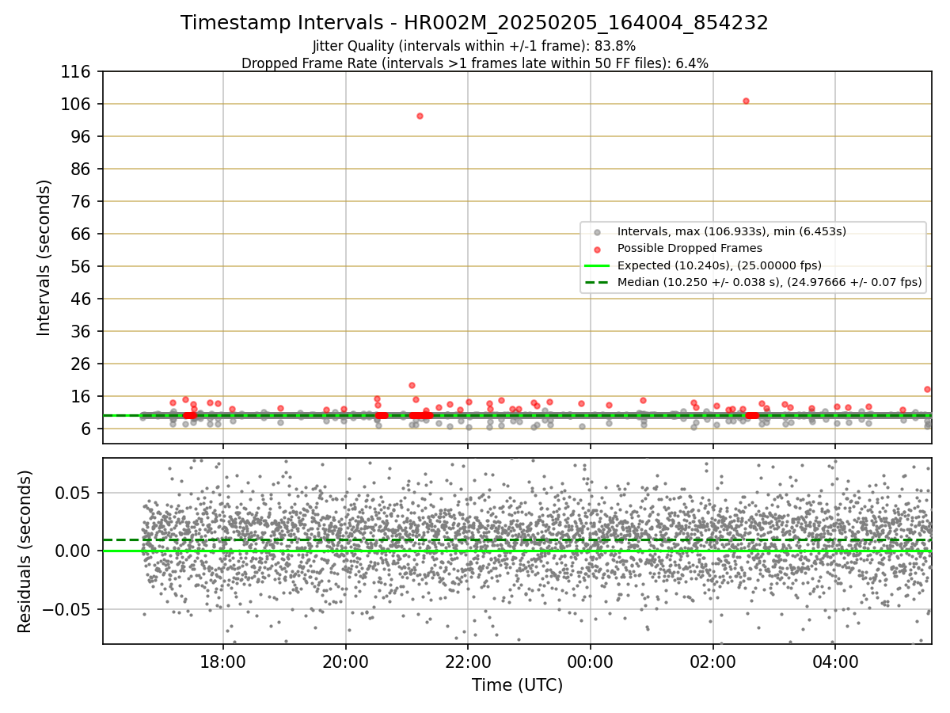The image size is (950, 713).
Task: Click the 'Time (UTC)' x-axis label
Action: pyautogui.click(x=517, y=685)
